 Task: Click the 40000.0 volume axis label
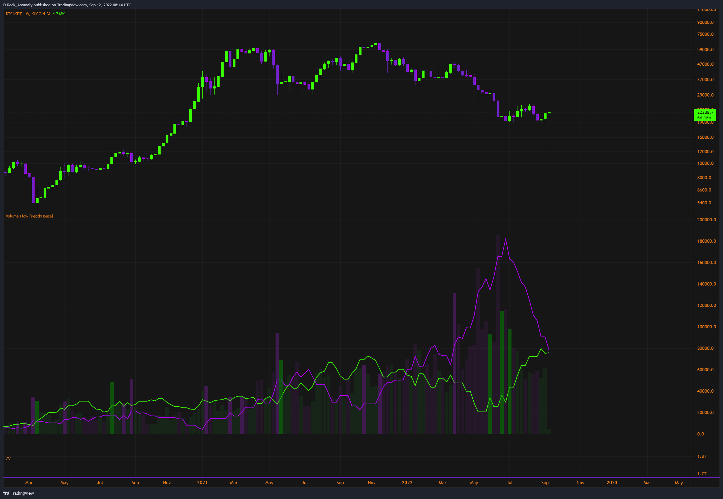[706, 391]
